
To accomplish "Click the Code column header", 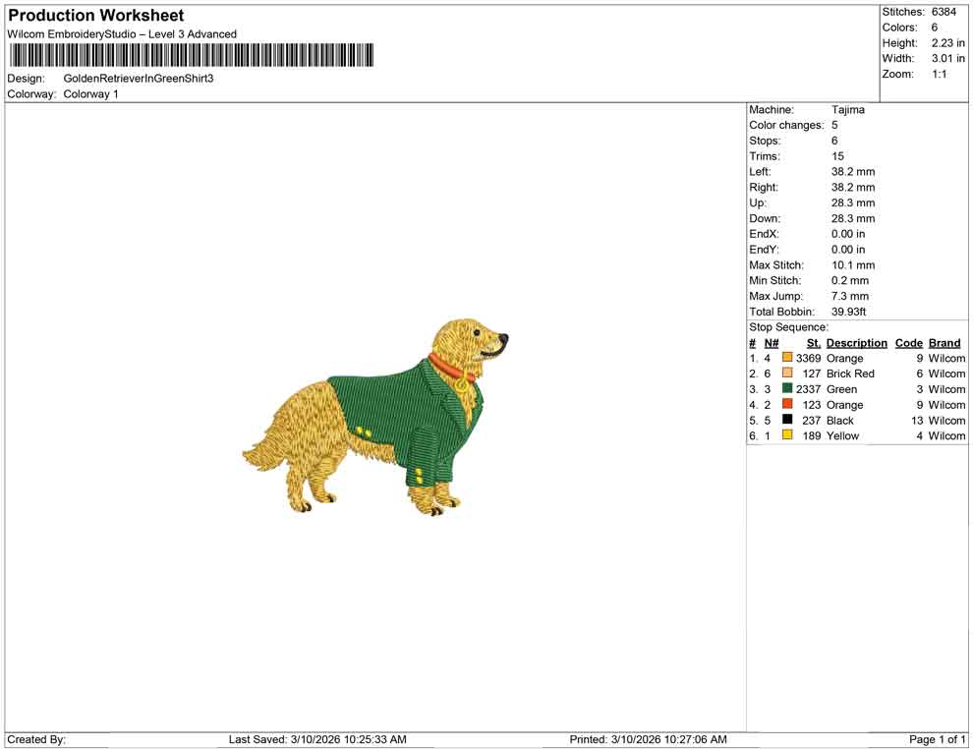I will click(909, 342).
